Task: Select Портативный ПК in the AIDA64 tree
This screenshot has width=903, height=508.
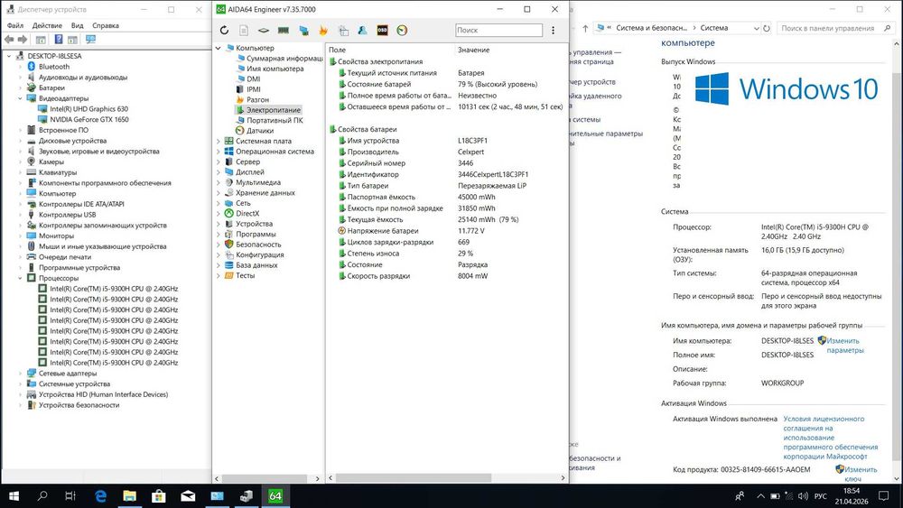Action: 275,120
